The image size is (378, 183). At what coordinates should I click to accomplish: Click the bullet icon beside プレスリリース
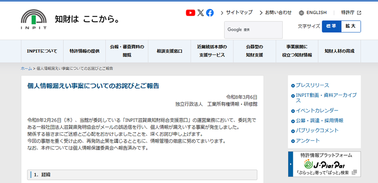[x=293, y=86]
